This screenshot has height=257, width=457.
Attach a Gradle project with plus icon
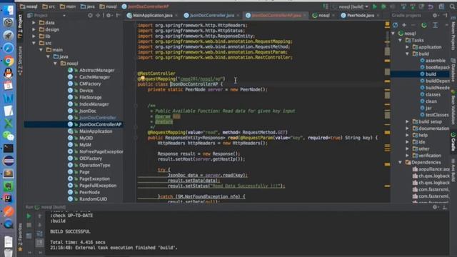[404, 26]
